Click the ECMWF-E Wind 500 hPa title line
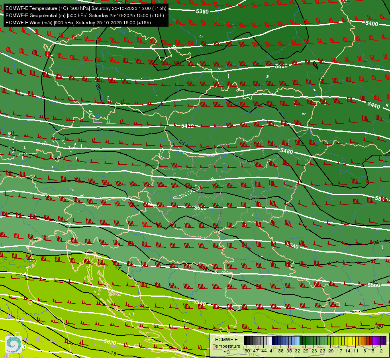Screen dimensions: 390x358 pos(78,23)
